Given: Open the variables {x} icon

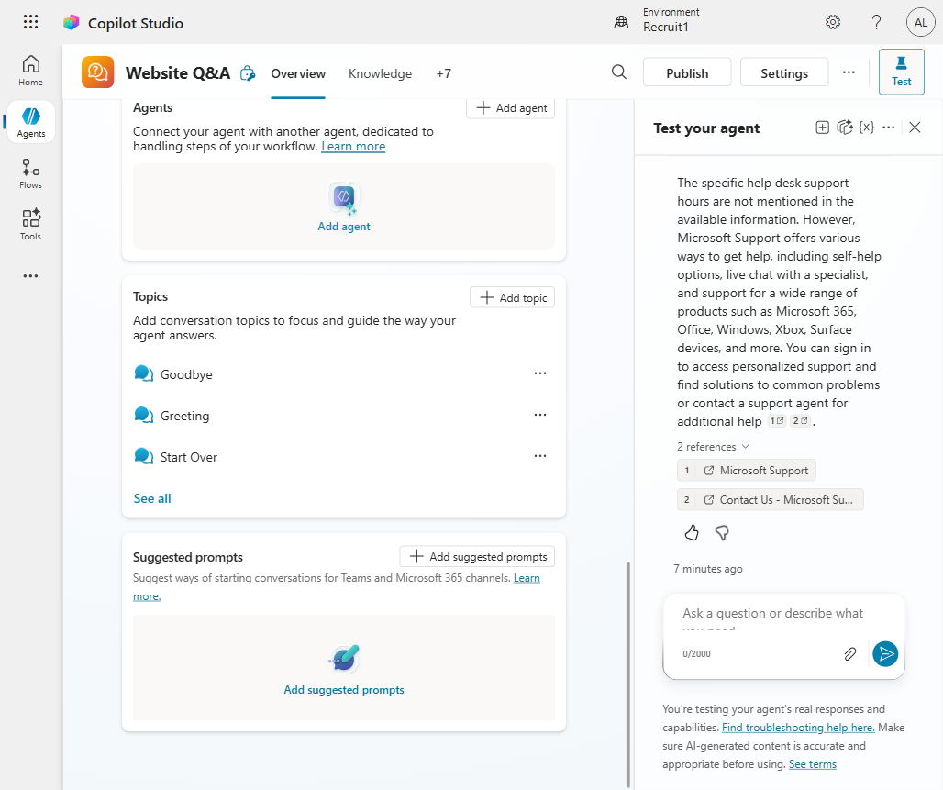Looking at the screenshot, I should (x=867, y=127).
